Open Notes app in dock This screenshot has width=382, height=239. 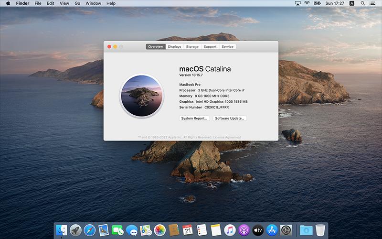pyautogui.click(x=216, y=230)
